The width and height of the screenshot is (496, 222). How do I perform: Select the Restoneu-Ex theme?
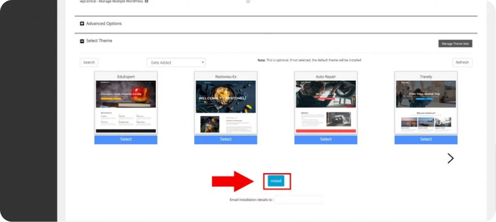pyautogui.click(x=226, y=139)
